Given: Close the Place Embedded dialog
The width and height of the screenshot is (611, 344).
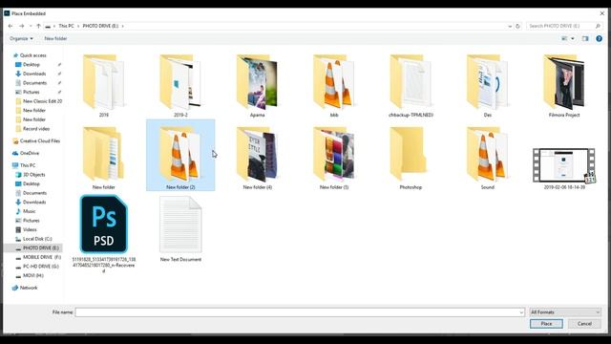Looking at the screenshot, I should (x=602, y=13).
